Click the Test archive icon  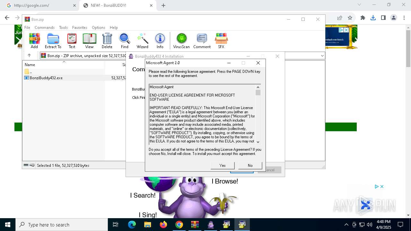[72, 41]
